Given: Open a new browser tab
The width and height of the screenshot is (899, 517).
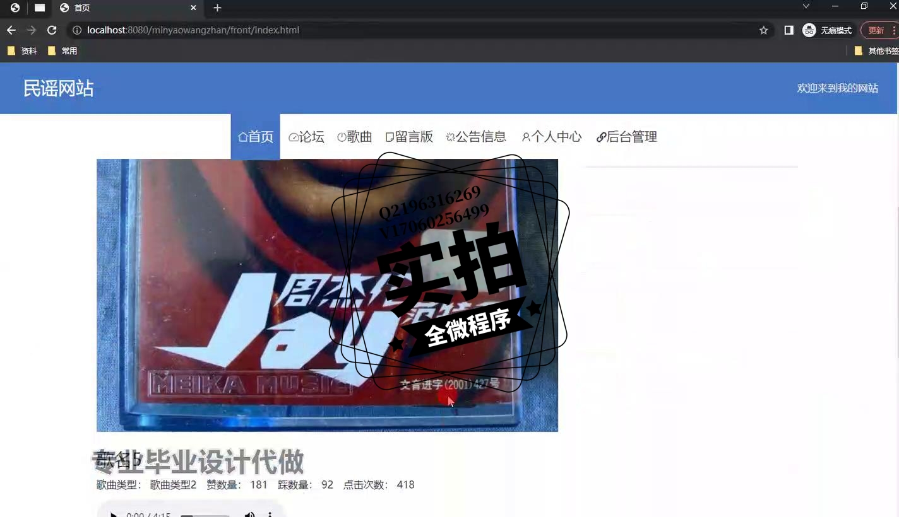Looking at the screenshot, I should coord(217,8).
